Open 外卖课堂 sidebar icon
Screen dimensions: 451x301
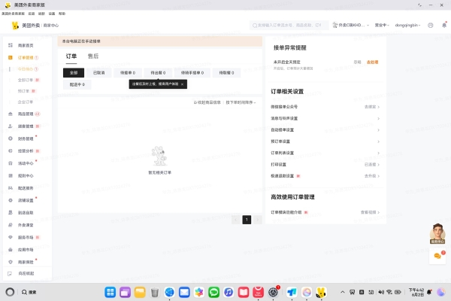11,225
